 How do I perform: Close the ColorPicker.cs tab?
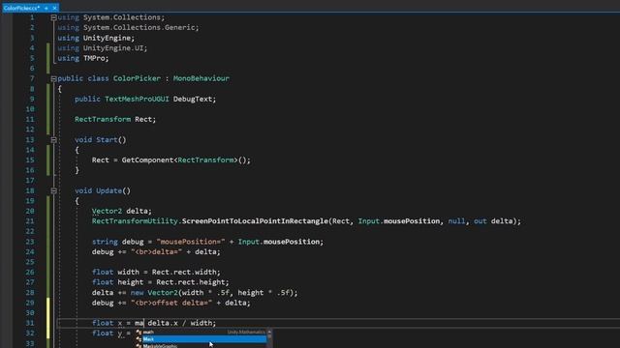[x=54, y=8]
